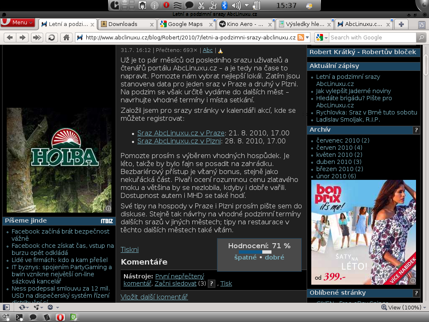Click the fast forward navigation button
Viewport: 429px width, 322px height.
point(37,37)
